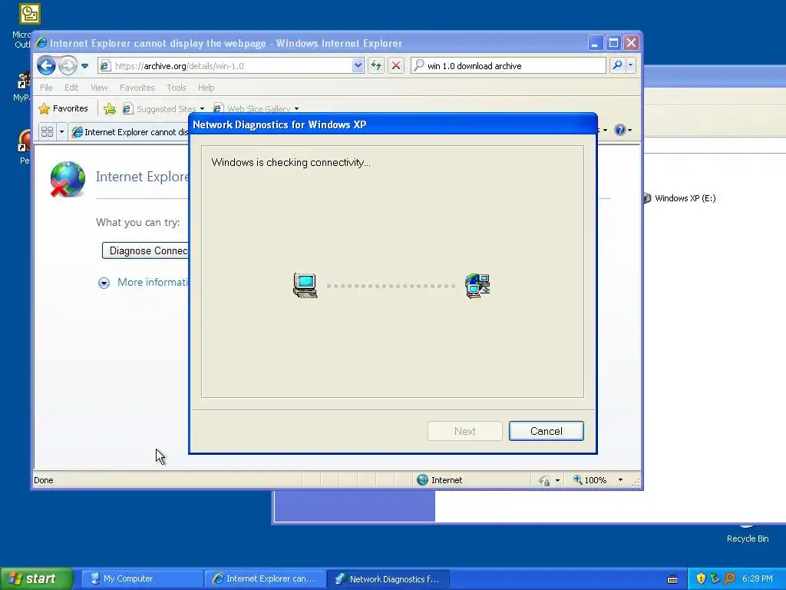The height and width of the screenshot is (590, 786).
Task: Expand the Quick Tabs list dropdown
Action: 61,131
